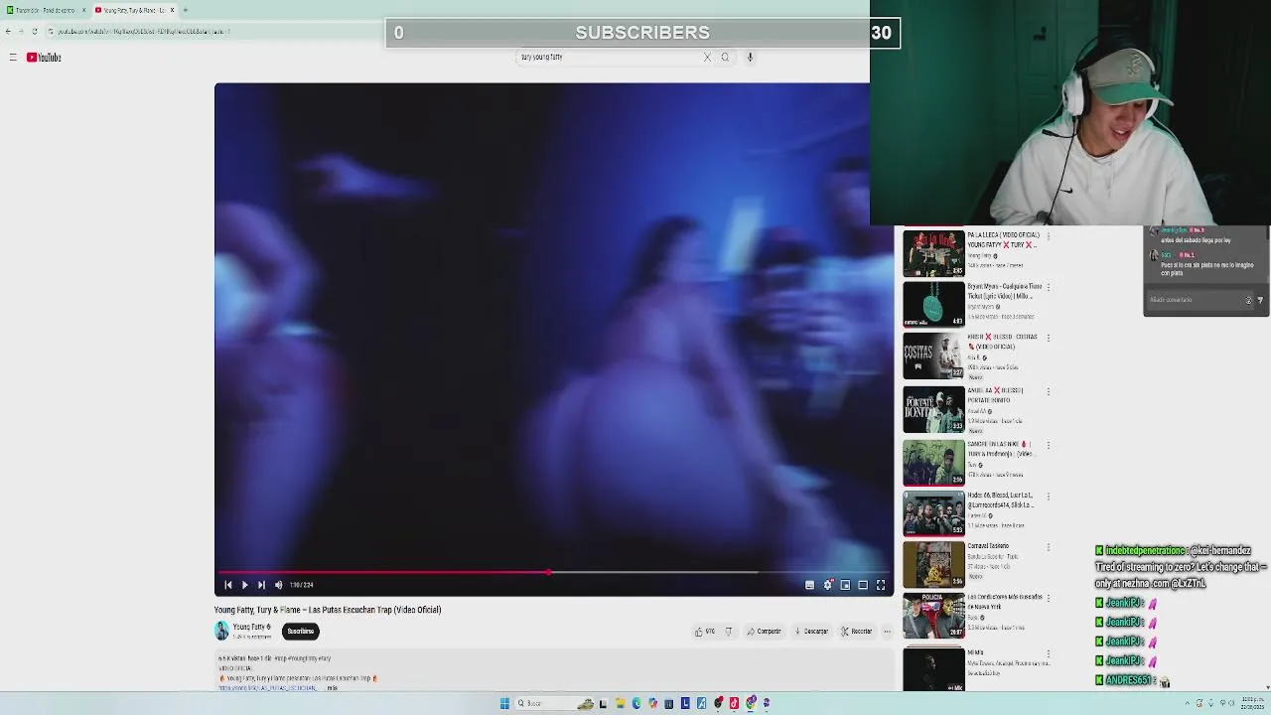The height and width of the screenshot is (715, 1271).
Task: Open the link in the video description
Action: pyautogui.click(x=267, y=687)
